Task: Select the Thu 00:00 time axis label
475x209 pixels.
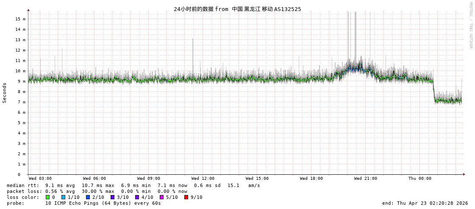Action: 420,179
